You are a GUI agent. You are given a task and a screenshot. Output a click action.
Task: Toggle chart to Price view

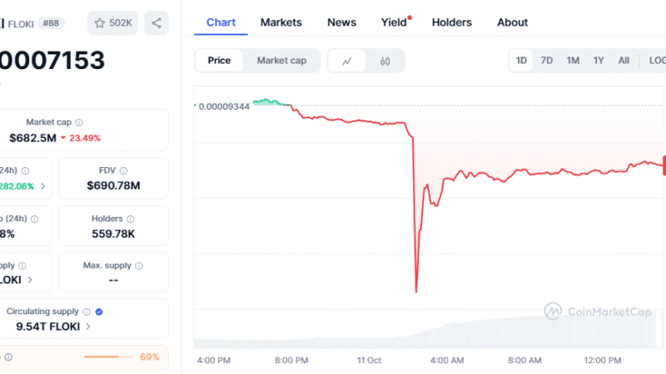(219, 61)
